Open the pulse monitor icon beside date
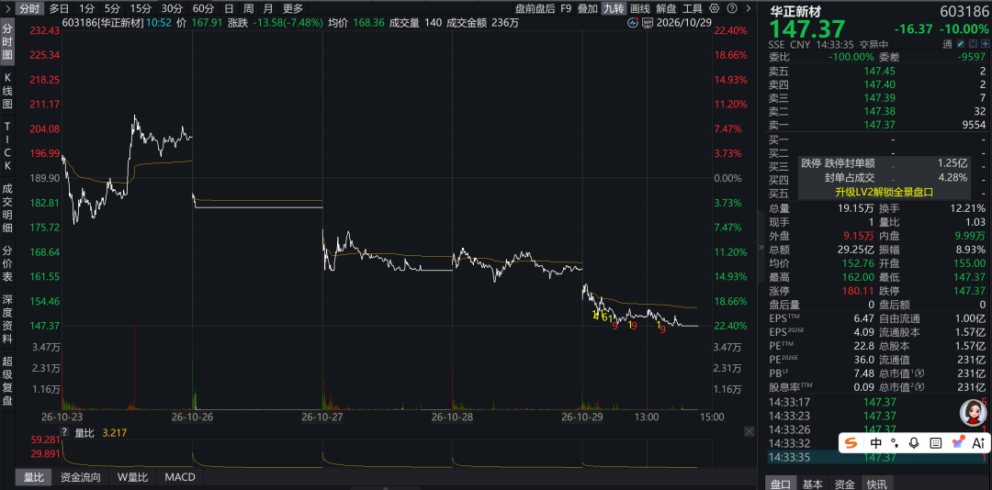 (x=633, y=23)
